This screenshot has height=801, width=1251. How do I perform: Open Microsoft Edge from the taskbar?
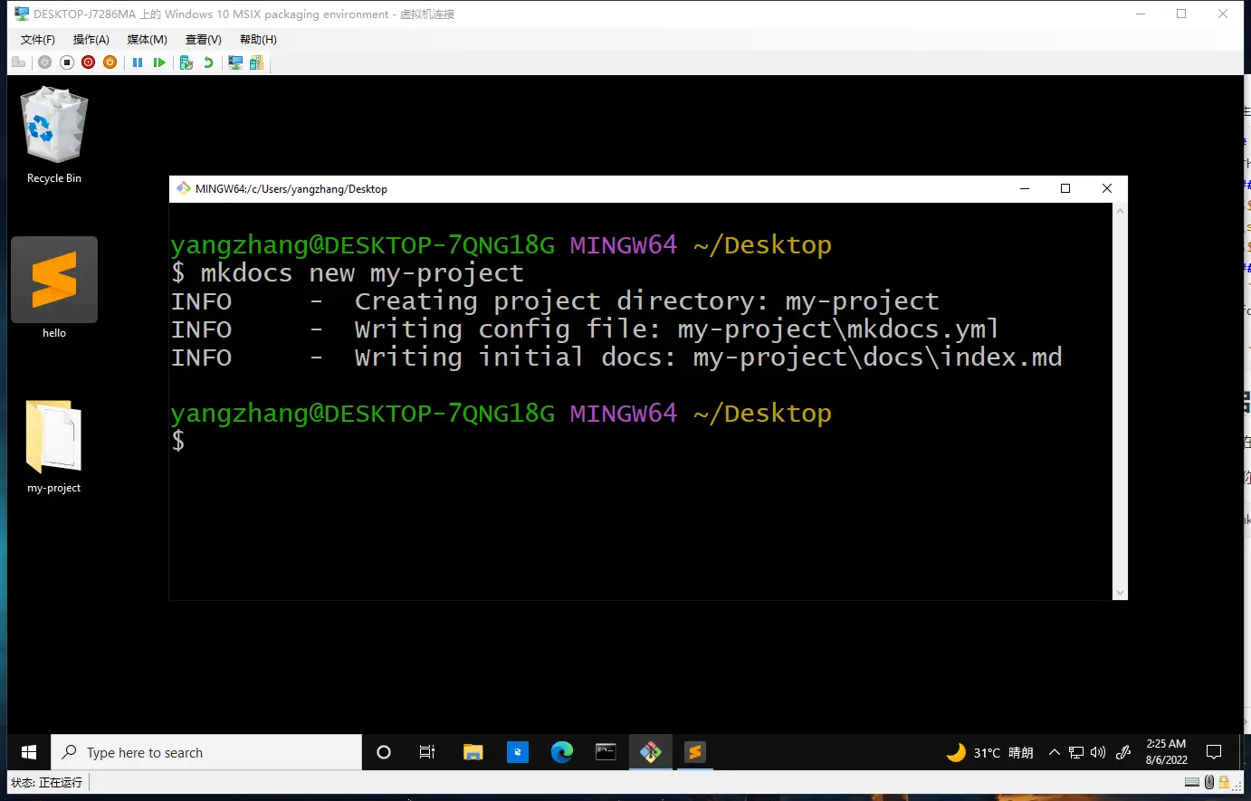[x=562, y=752]
